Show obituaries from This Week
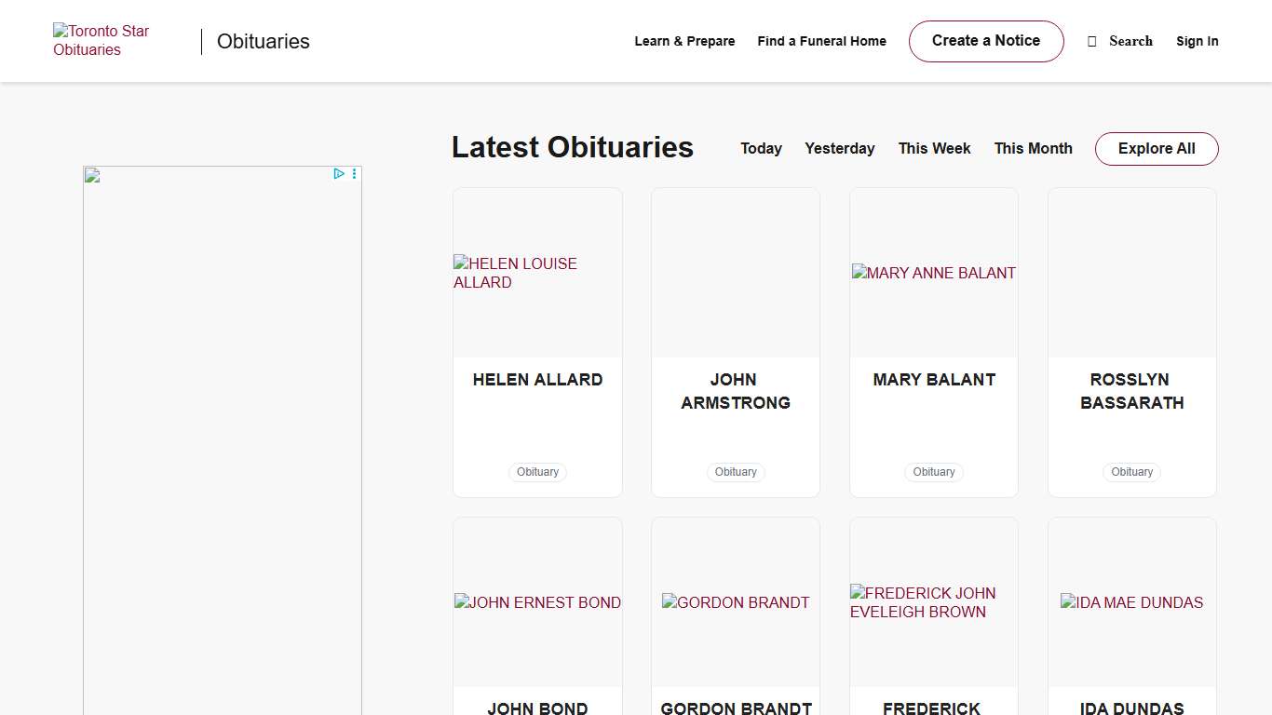This screenshot has height=715, width=1272. (934, 149)
